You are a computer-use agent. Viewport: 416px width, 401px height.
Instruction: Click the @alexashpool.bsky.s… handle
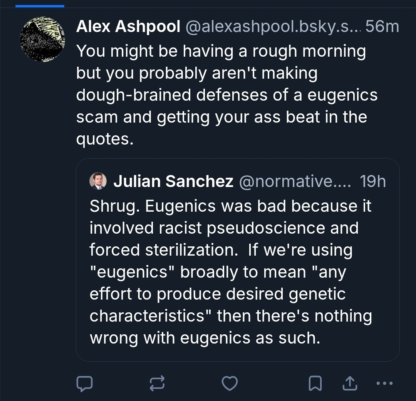(273, 27)
